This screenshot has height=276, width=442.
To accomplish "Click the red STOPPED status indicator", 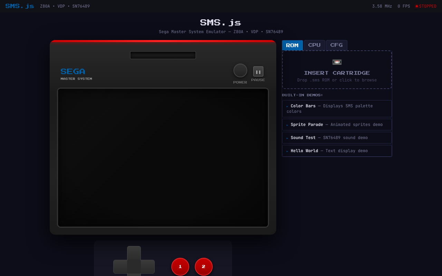I will [426, 6].
